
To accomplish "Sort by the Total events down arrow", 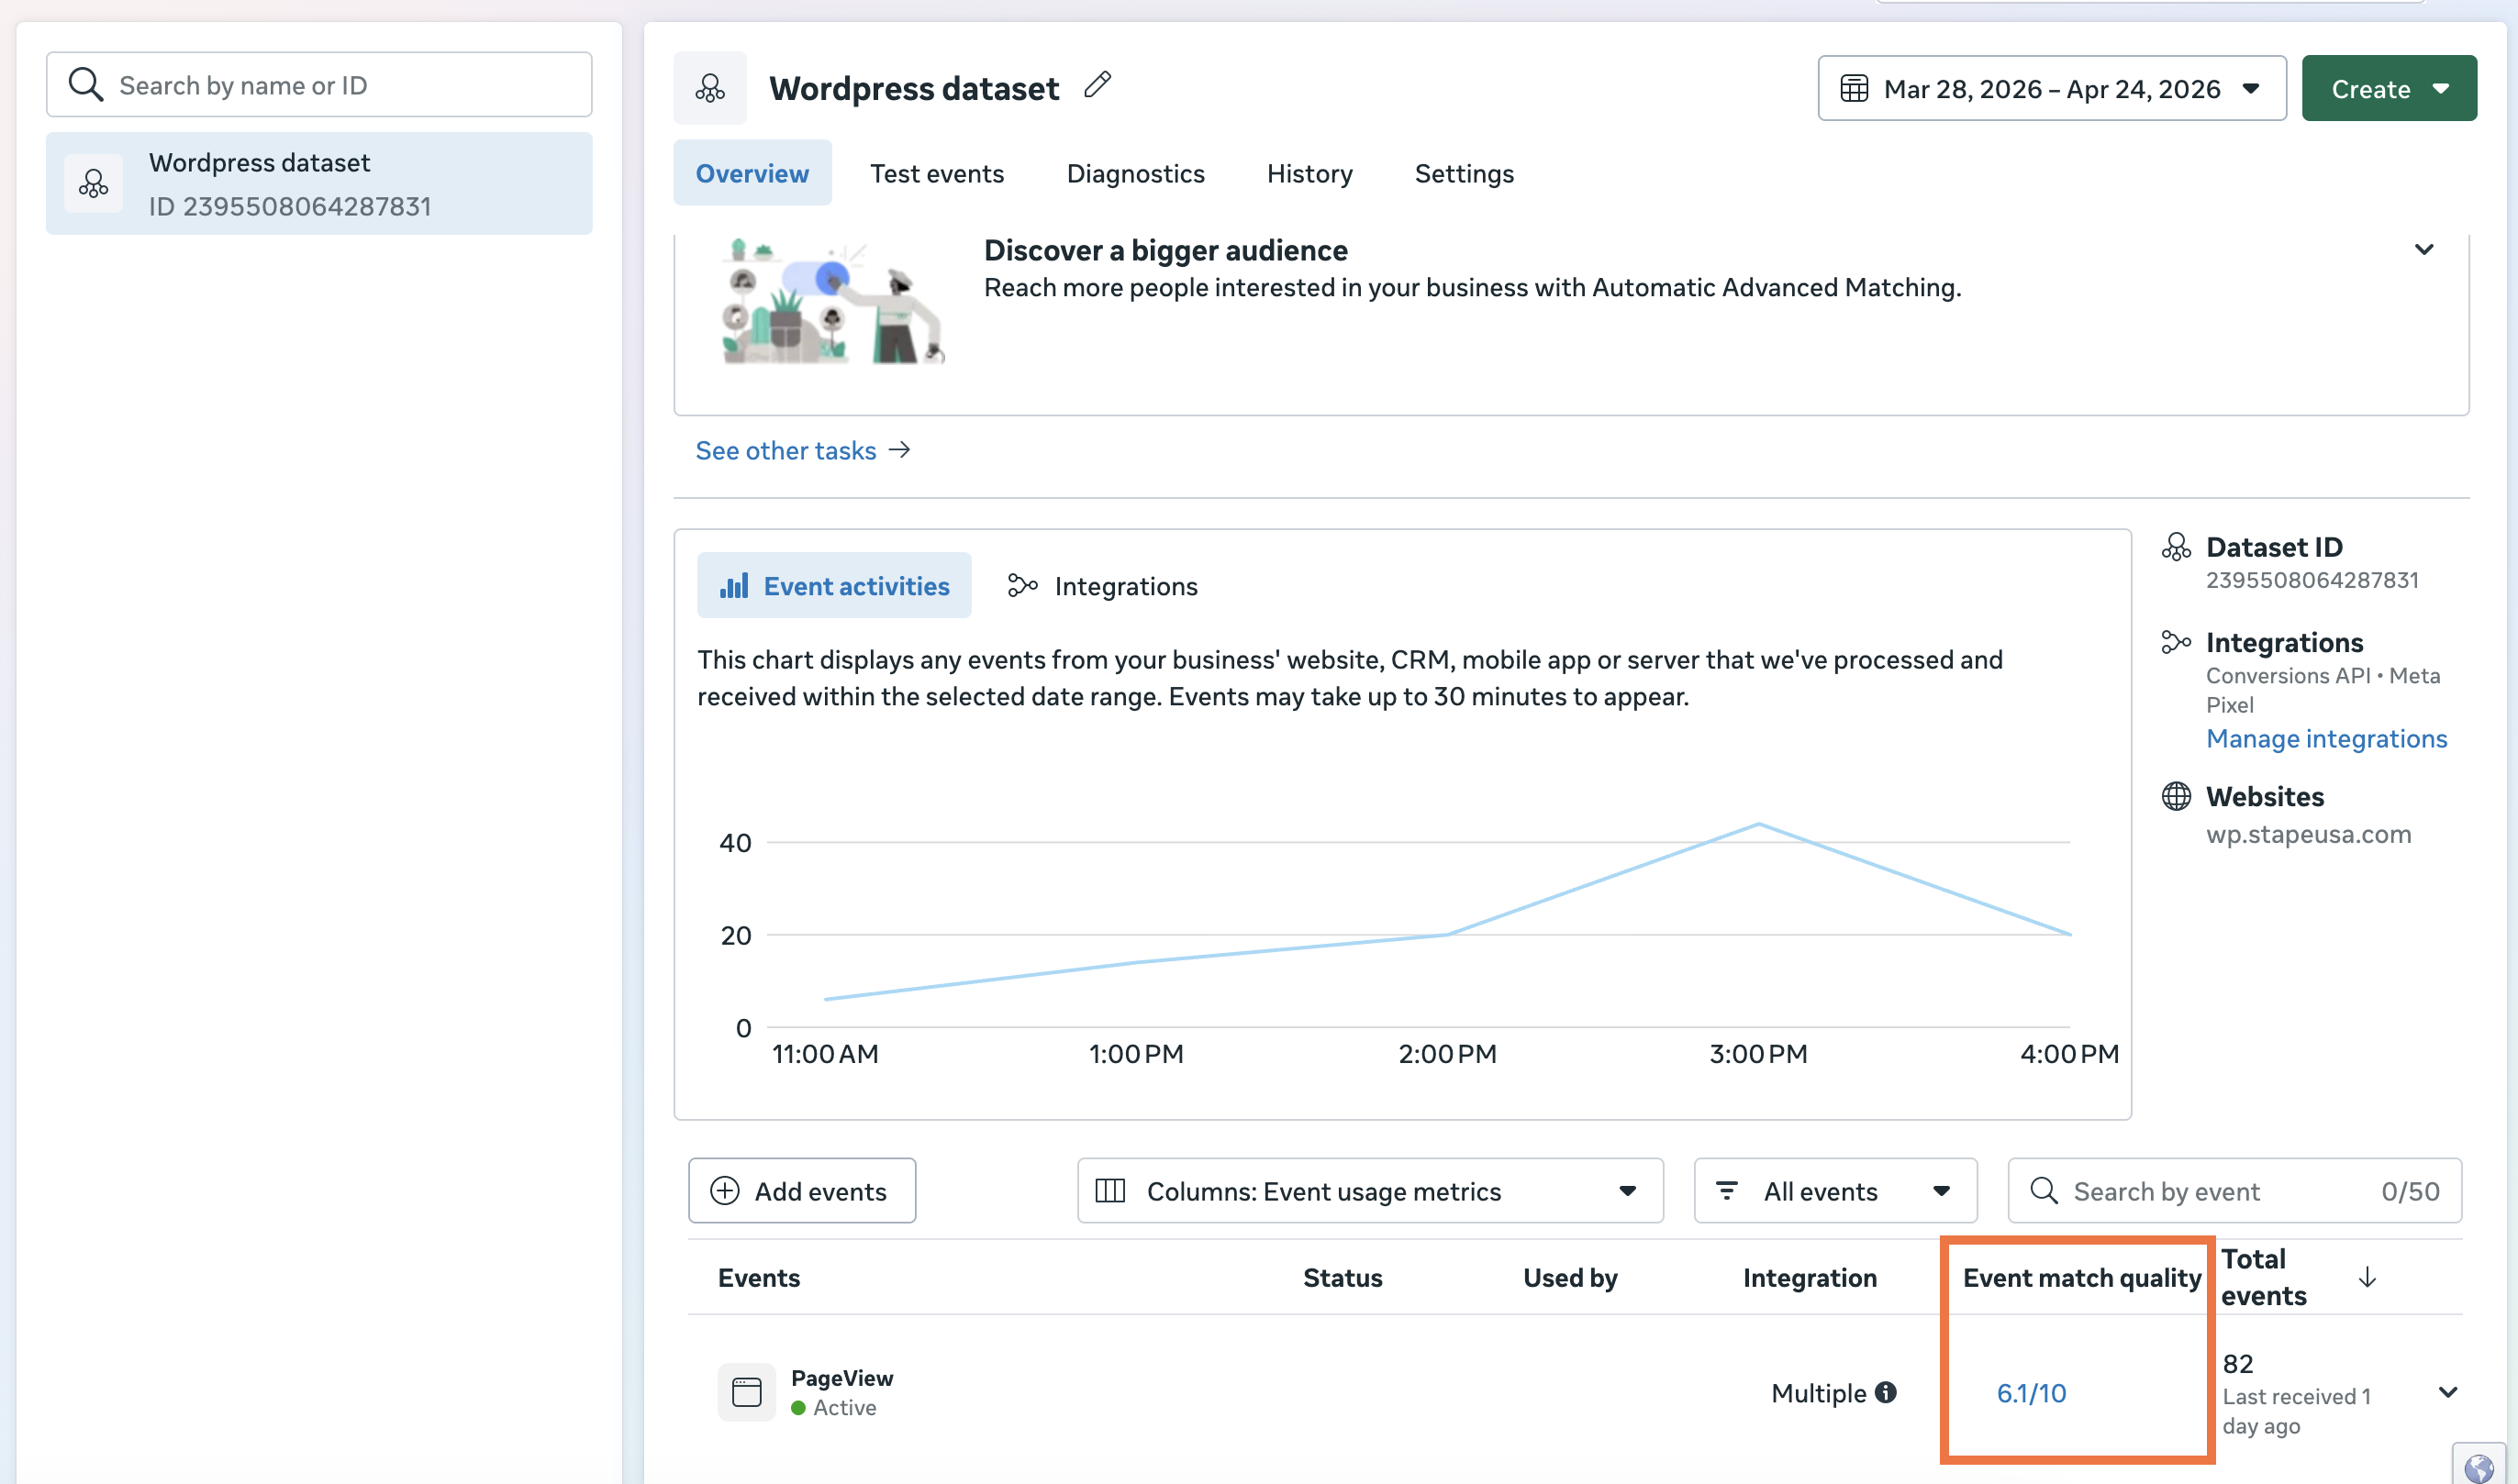I will point(2367,1277).
